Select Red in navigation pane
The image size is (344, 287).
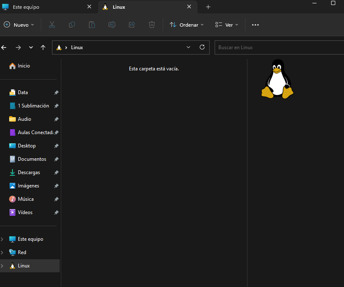(22, 252)
